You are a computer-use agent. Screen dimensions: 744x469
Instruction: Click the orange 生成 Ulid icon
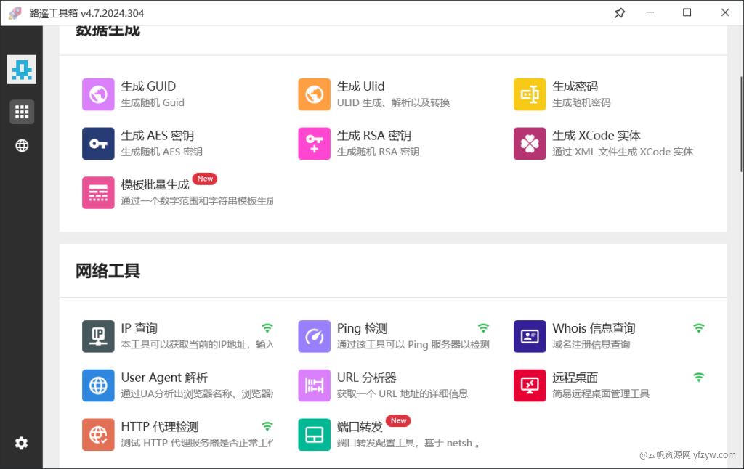tap(314, 94)
